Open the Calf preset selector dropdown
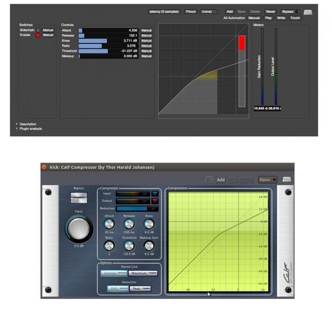Image resolution: width=332 pixels, height=314 pixels. coord(209,180)
